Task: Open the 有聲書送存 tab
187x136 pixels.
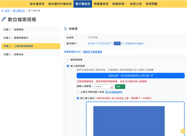Action: pyautogui.click(x=101, y=4)
